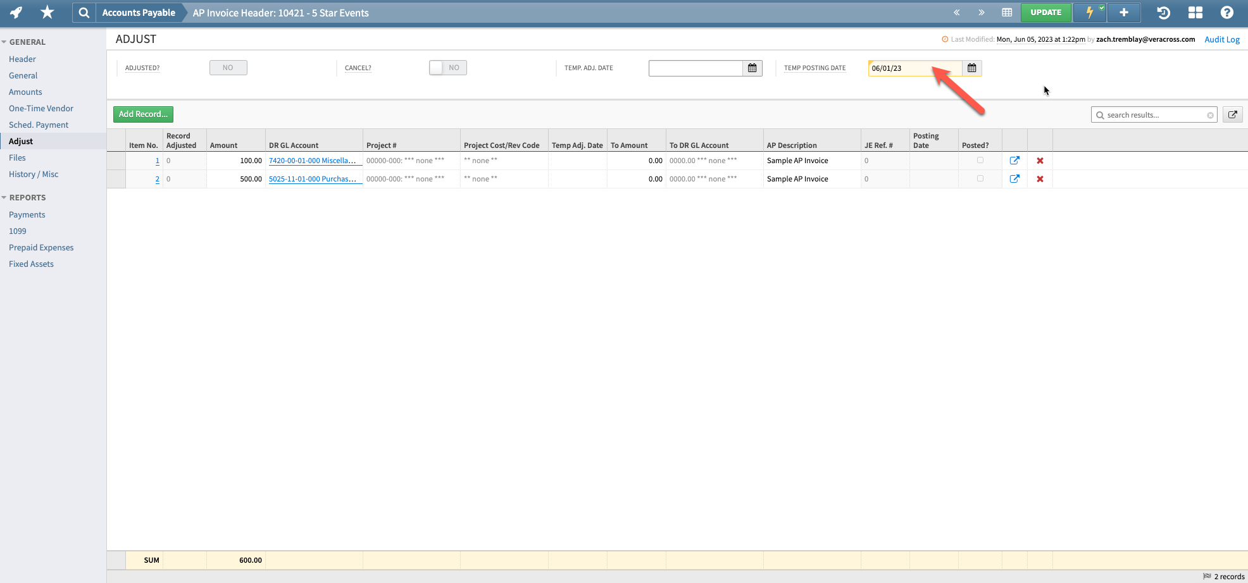
Task: Open the Audit Log link
Action: point(1221,39)
